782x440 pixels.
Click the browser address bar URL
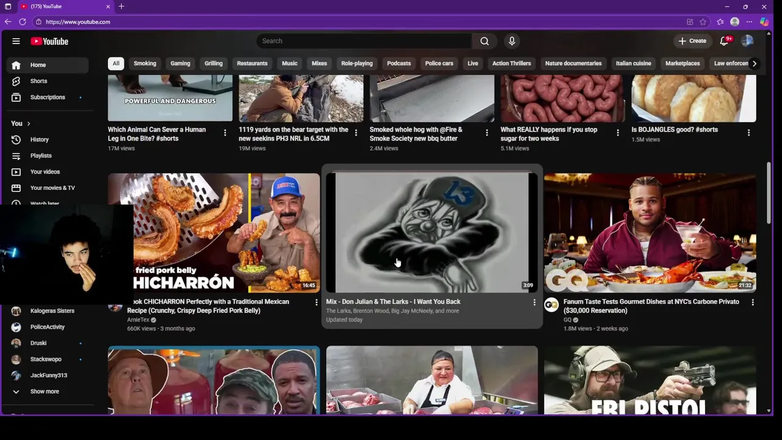[78, 22]
